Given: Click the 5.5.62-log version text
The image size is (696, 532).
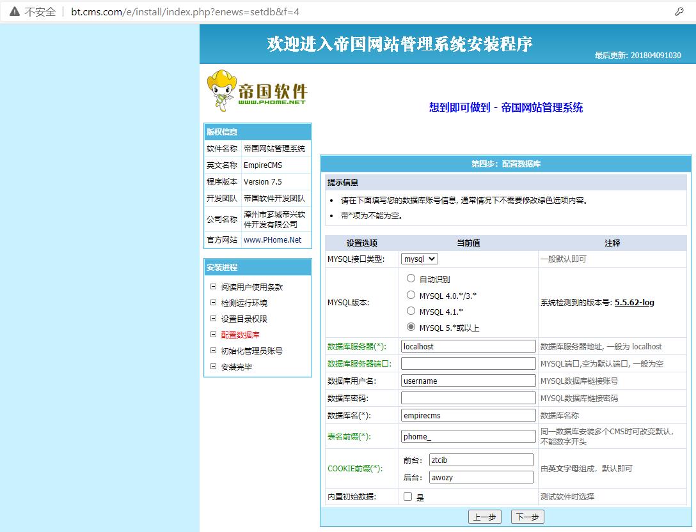Looking at the screenshot, I should 635,302.
